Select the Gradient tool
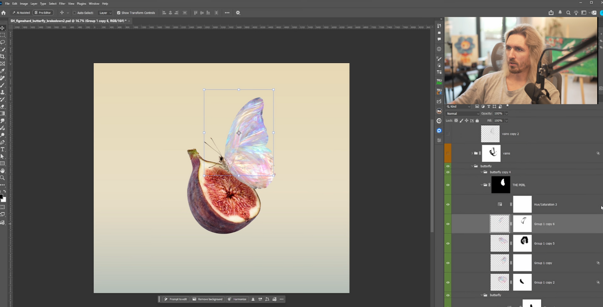 (3, 114)
